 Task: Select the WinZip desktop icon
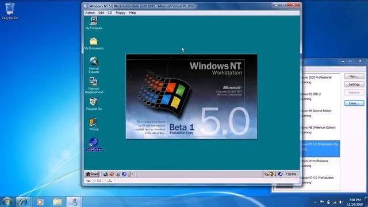(94, 124)
